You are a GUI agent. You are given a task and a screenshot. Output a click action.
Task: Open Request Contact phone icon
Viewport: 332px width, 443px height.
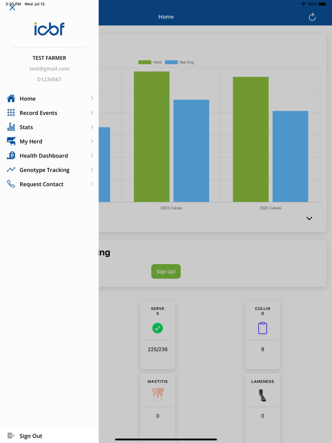pyautogui.click(x=11, y=184)
